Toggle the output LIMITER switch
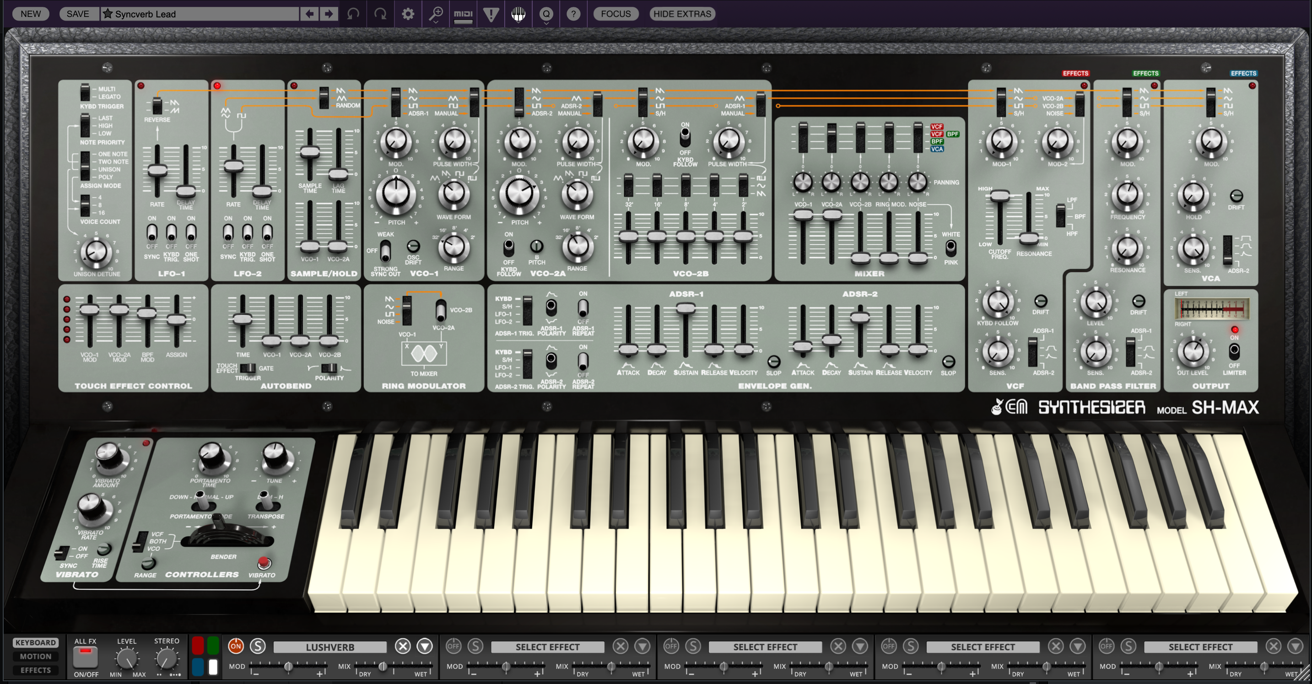This screenshot has width=1312, height=684. click(x=1234, y=350)
